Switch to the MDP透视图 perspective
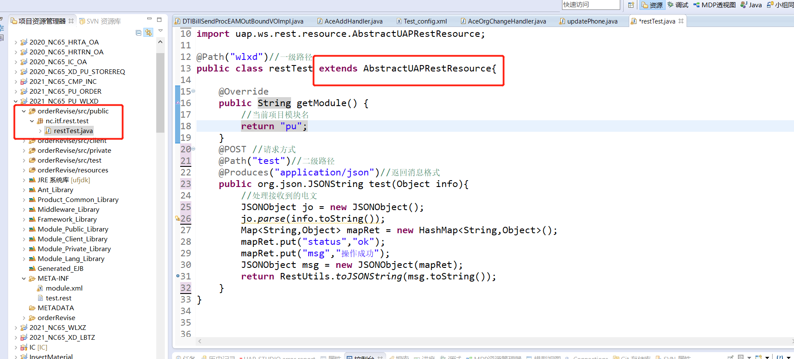The image size is (794, 359). 714,5
